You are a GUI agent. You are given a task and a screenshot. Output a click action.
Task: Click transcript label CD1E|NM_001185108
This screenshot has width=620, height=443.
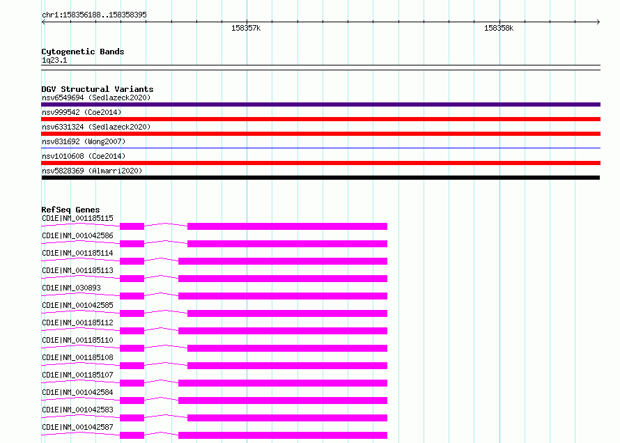click(77, 357)
